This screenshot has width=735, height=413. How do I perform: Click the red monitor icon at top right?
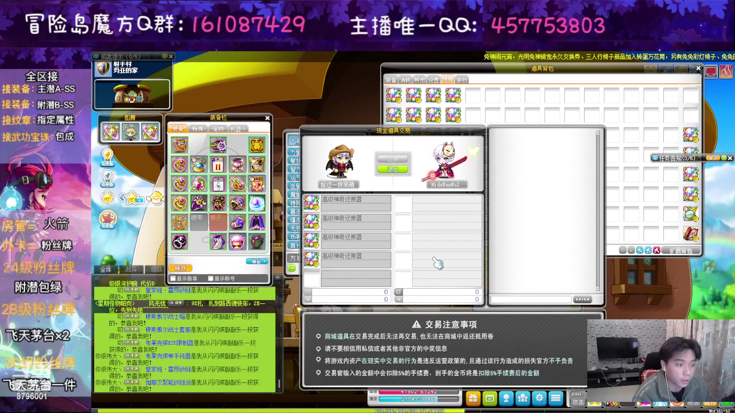[711, 72]
